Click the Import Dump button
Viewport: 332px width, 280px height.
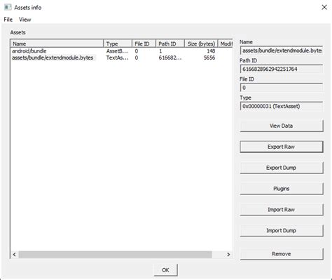click(x=282, y=231)
